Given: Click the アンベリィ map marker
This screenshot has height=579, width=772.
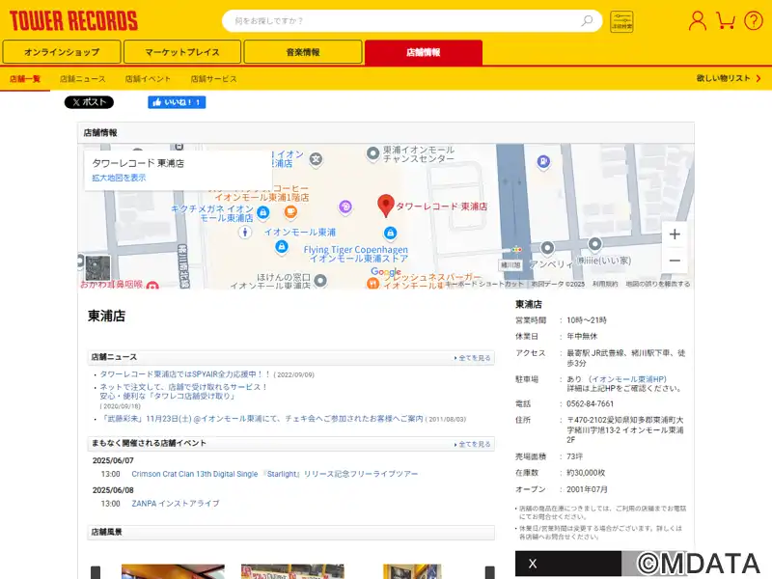Looking at the screenshot, I should [547, 248].
